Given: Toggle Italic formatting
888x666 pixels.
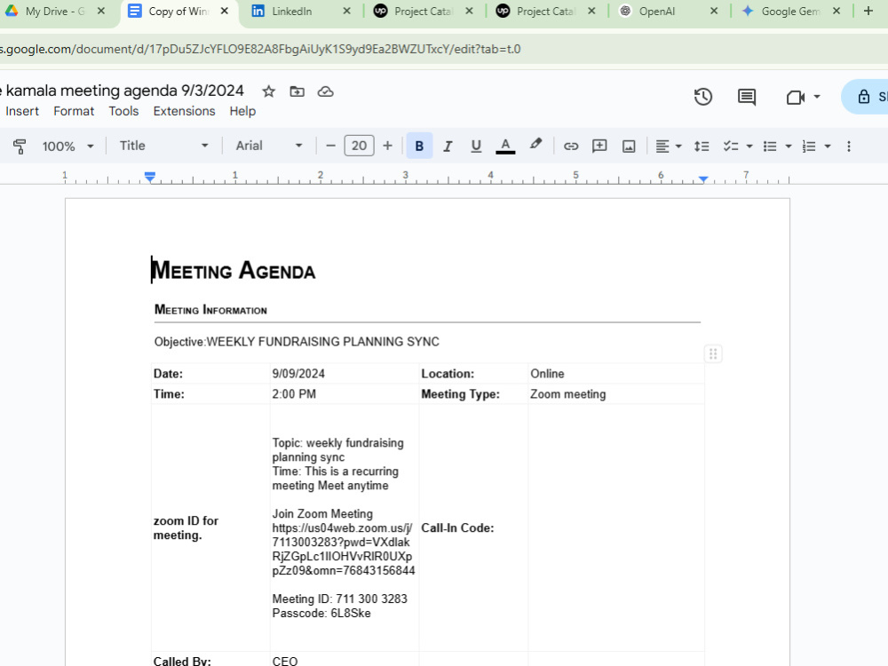Looking at the screenshot, I should tap(448, 147).
